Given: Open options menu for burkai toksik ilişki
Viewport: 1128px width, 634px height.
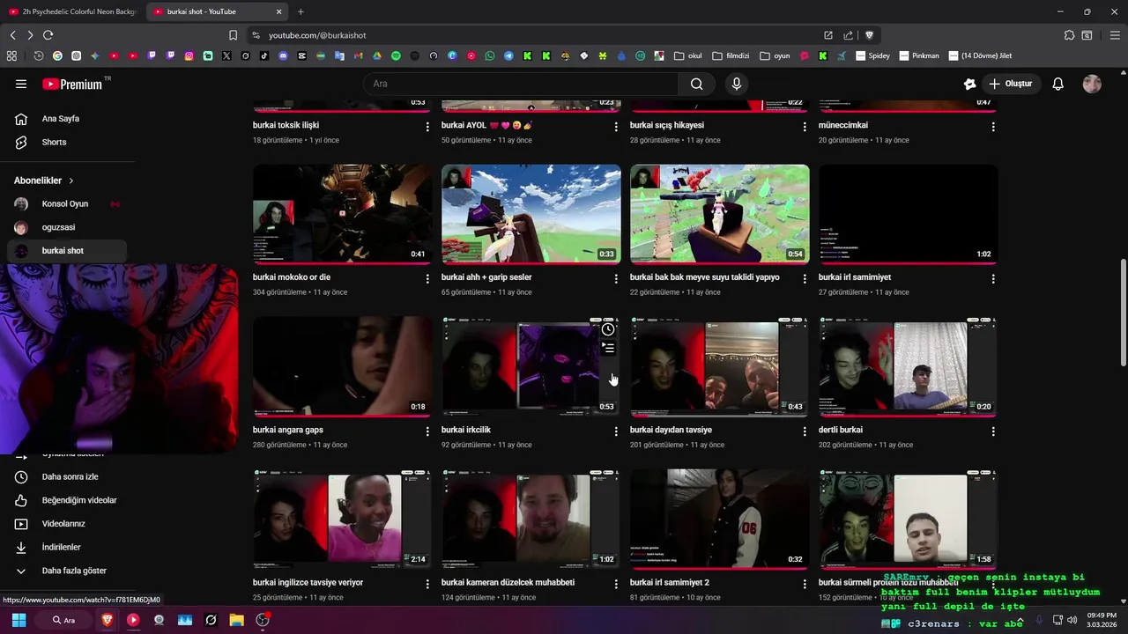Looking at the screenshot, I should (x=427, y=127).
